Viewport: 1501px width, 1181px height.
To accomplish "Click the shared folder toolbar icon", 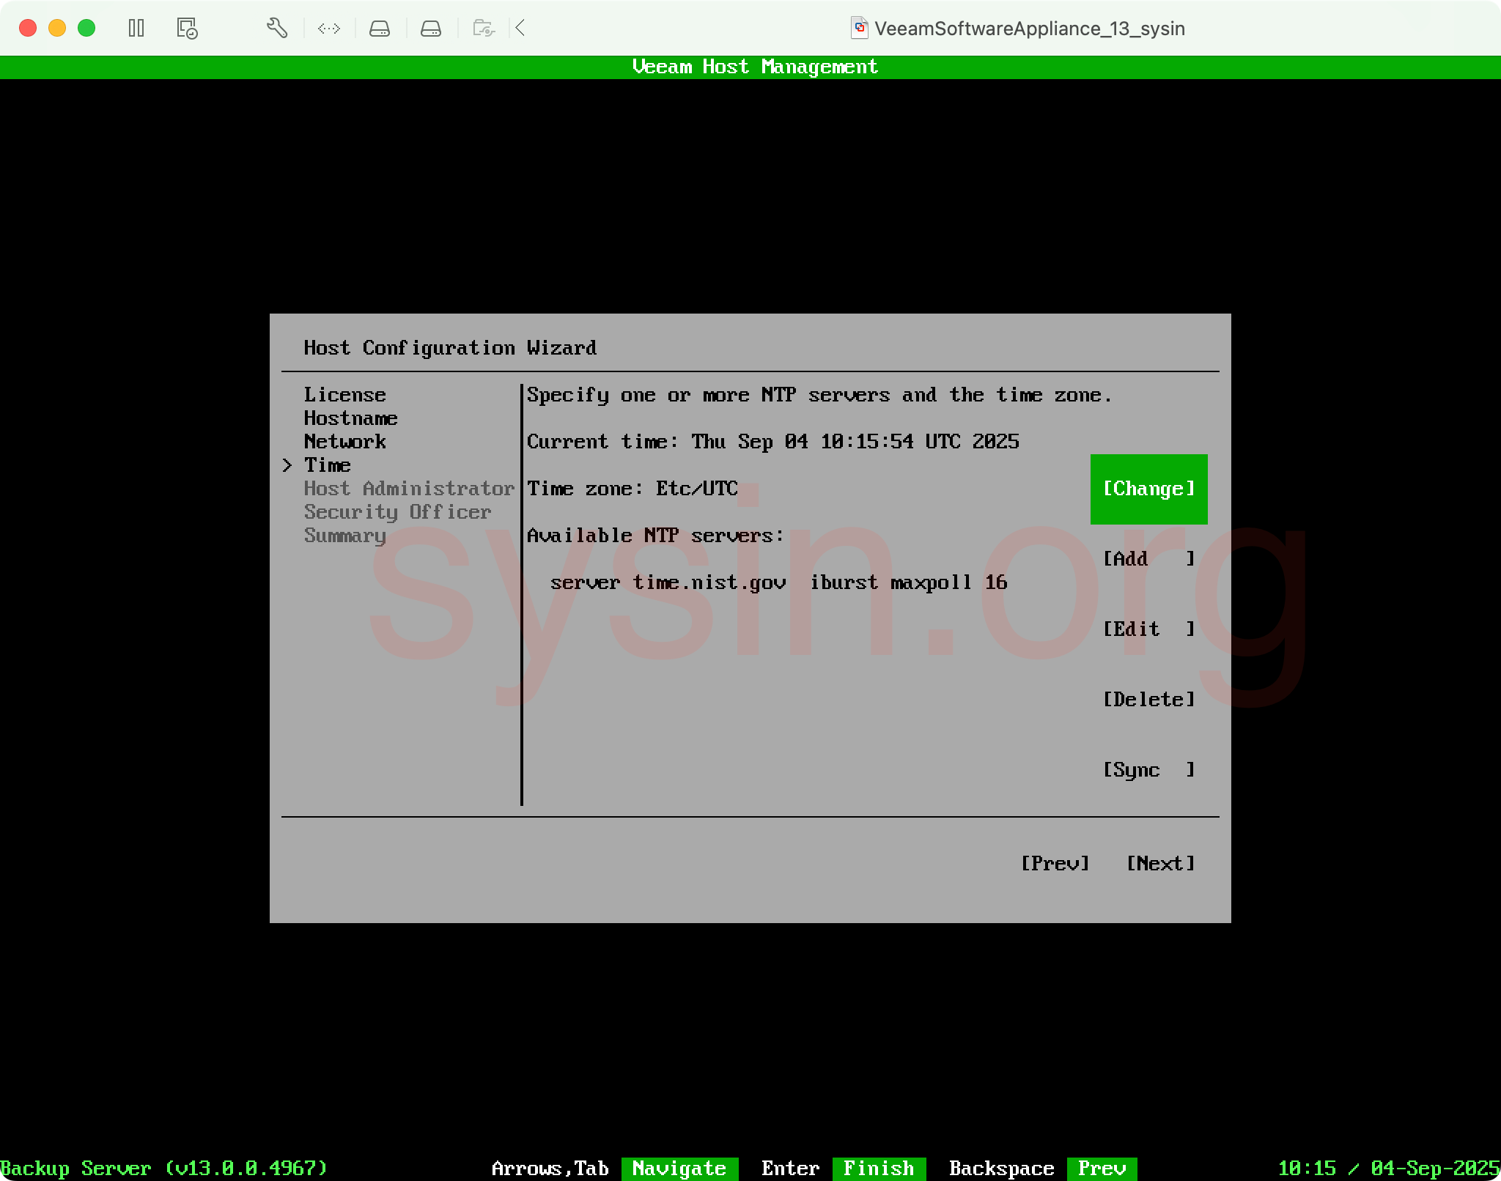I will click(483, 29).
